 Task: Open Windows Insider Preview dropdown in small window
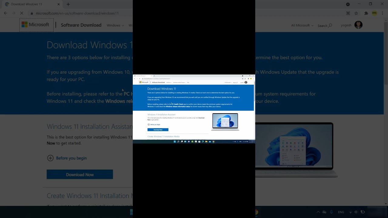(179, 82)
